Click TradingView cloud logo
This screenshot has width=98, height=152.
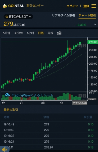tap(7, 95)
